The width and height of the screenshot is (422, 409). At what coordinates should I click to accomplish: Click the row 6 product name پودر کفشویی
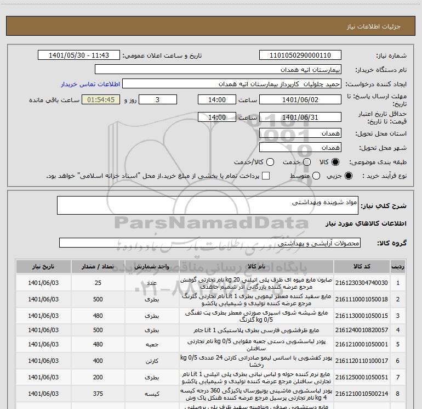point(256,361)
